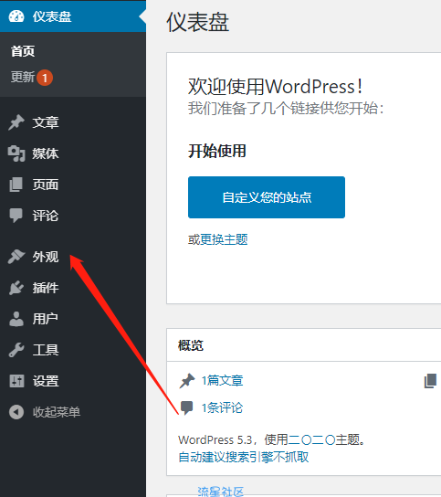Click the paintbrush icon beside 外观
Image resolution: width=441 pixels, height=497 pixels.
16,257
